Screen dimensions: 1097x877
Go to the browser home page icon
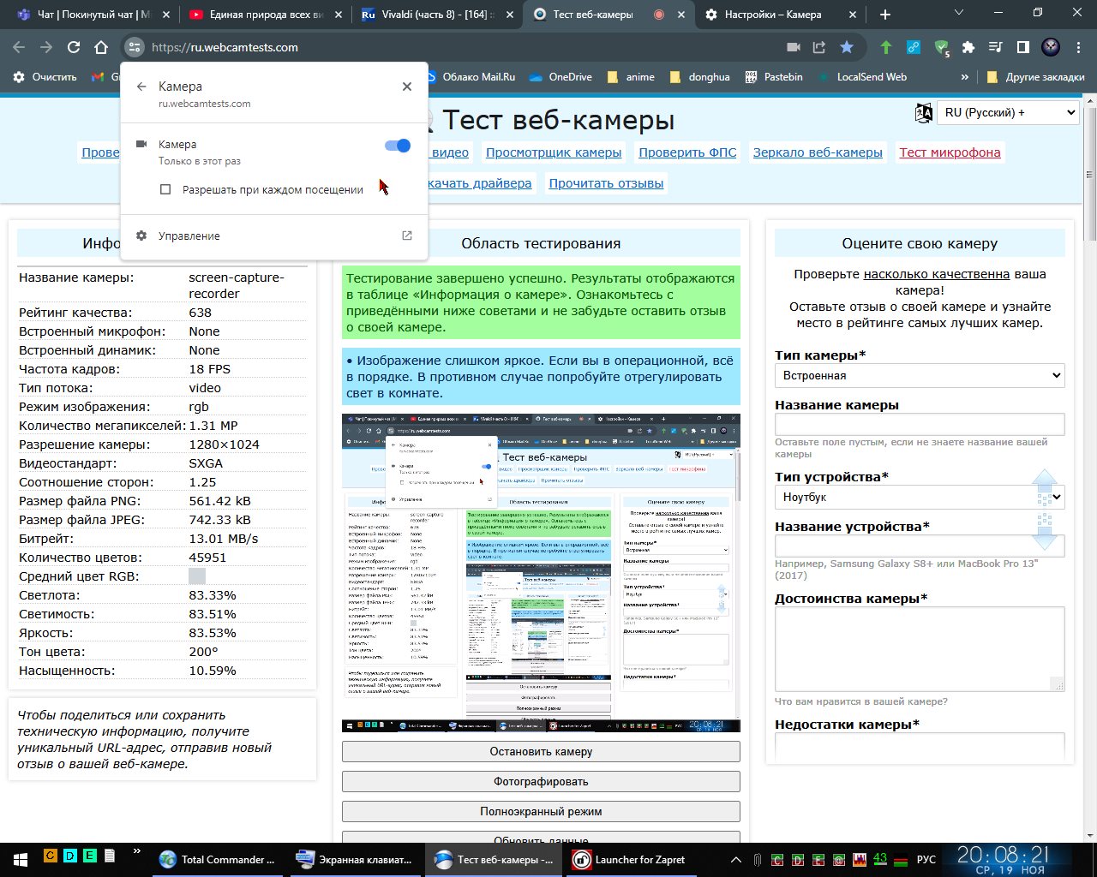[x=101, y=47]
